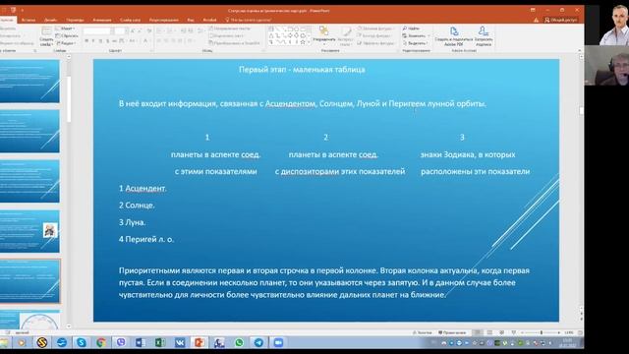Click the Упорядочить (Arrange) button
Image resolution: width=629 pixels, height=354 pixels.
323,36
